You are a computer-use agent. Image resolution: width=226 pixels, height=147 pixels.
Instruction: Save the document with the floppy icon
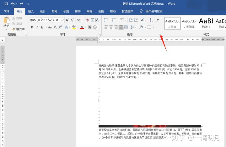pyautogui.click(x=6, y=4)
